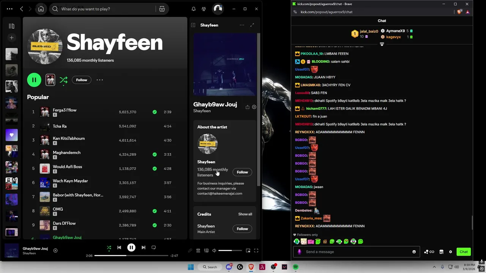Share Ghayb9aw Jouj via share icon
486x273 pixels.
[247, 107]
